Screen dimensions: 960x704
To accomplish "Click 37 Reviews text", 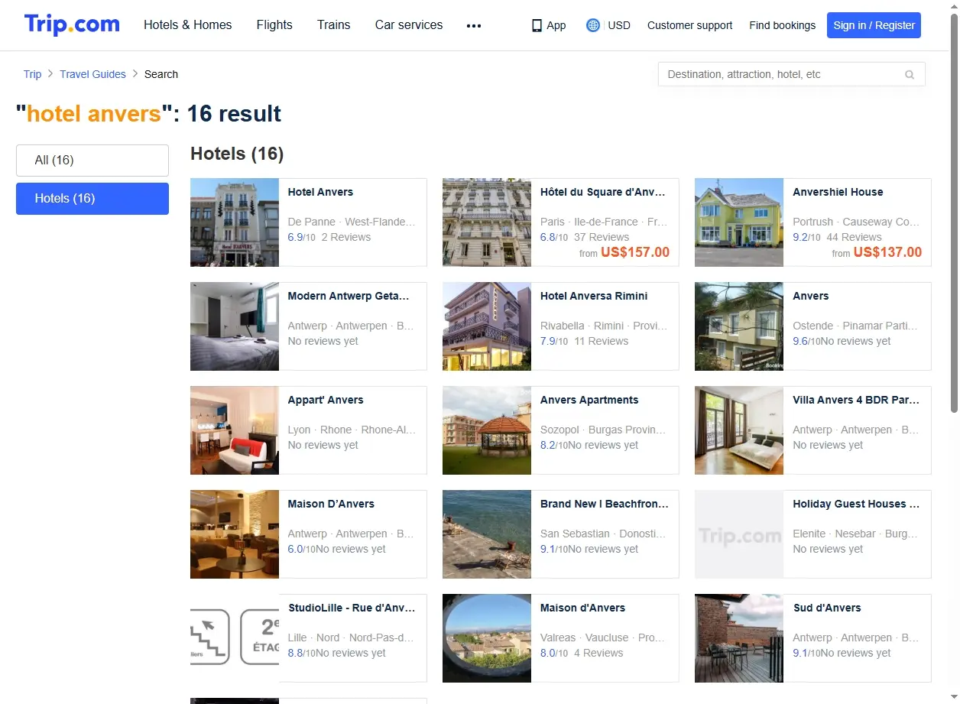I will 602,238.
